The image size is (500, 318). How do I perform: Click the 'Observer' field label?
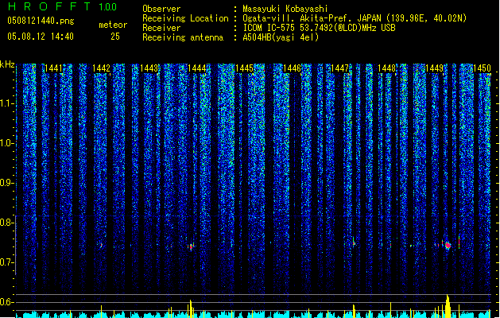161,9
